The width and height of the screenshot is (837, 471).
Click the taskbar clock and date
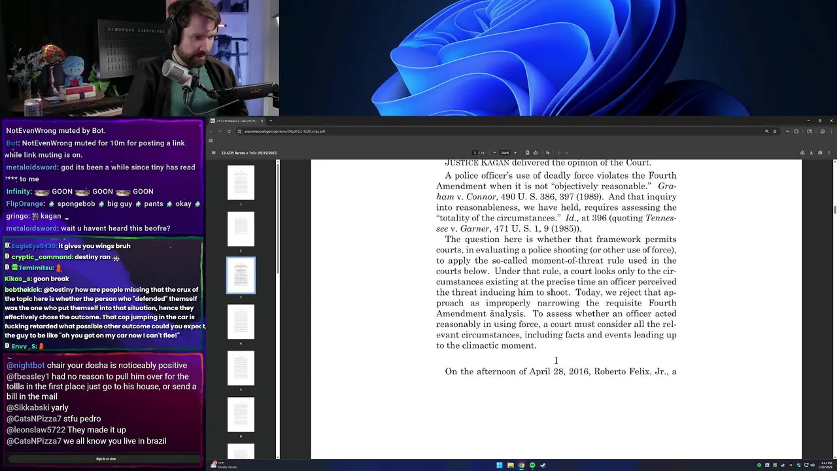click(x=825, y=465)
